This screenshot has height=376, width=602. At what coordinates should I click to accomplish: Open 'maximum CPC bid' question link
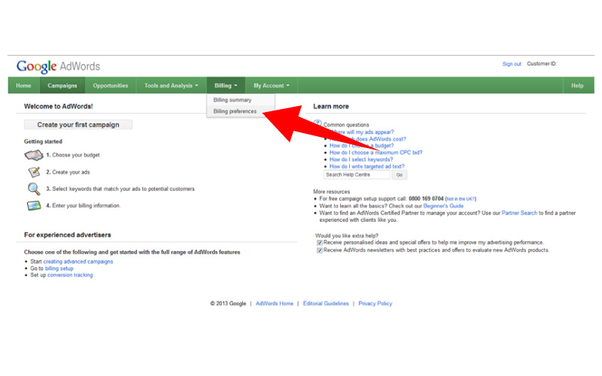tap(375, 153)
